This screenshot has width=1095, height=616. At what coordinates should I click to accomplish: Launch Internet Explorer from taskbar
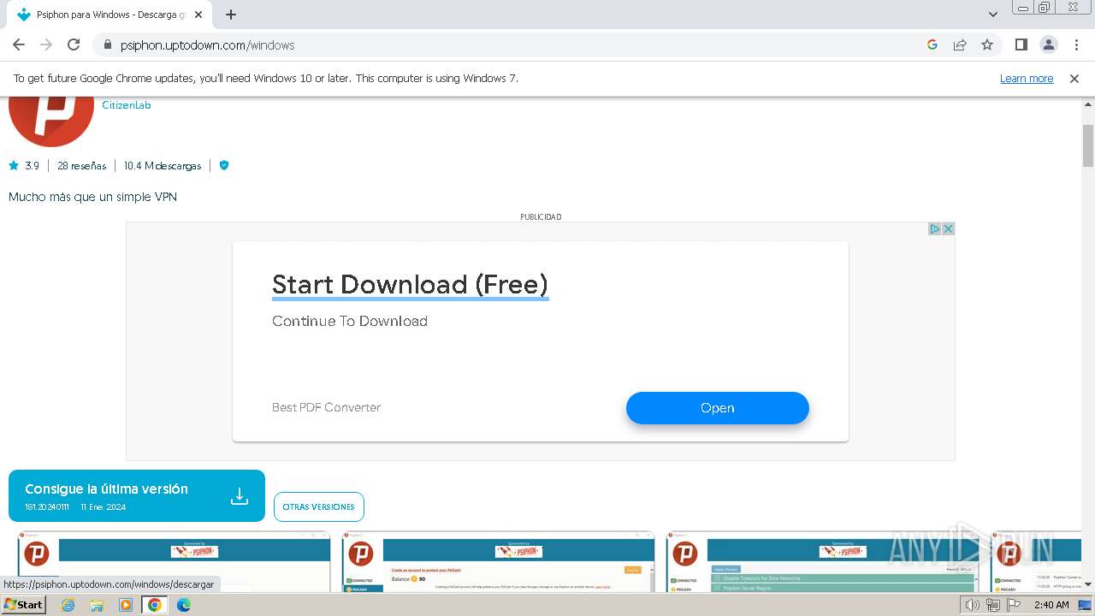[x=68, y=605]
